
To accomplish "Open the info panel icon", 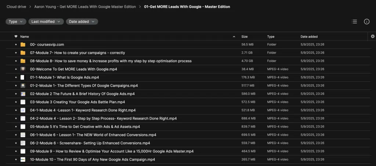I will [367, 22].
